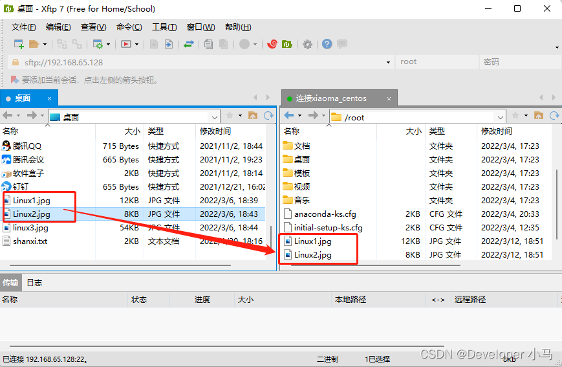Open options with the gear icon
Image resolution: width=562 pixels, height=367 pixels.
point(307,45)
